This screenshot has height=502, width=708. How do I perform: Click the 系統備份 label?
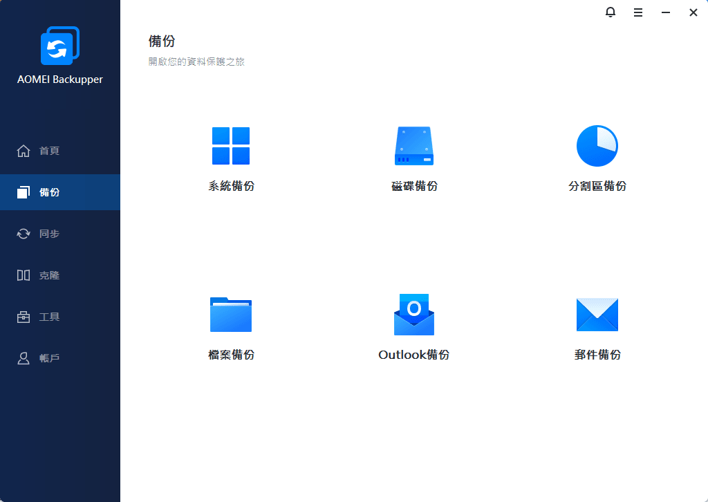click(x=231, y=186)
